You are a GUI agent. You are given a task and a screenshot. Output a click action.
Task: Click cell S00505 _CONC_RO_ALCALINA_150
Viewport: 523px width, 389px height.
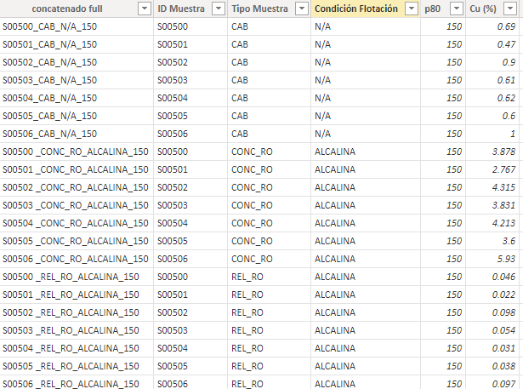[x=77, y=241]
